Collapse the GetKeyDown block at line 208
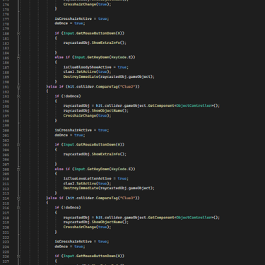This screenshot has height=265, width=265. click(x=18, y=169)
